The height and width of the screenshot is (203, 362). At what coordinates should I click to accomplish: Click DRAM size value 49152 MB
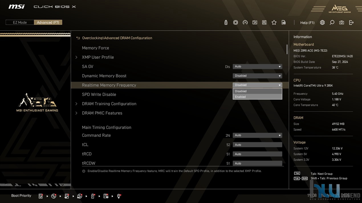tap(338, 124)
